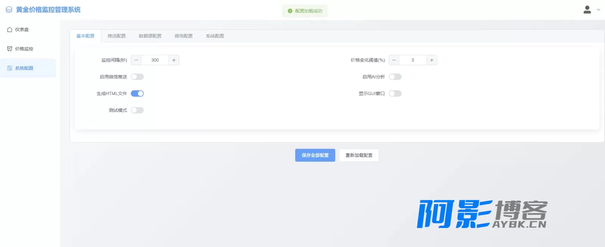
Task: Click the 系统配置 sidebar icon
Action: 10,68
